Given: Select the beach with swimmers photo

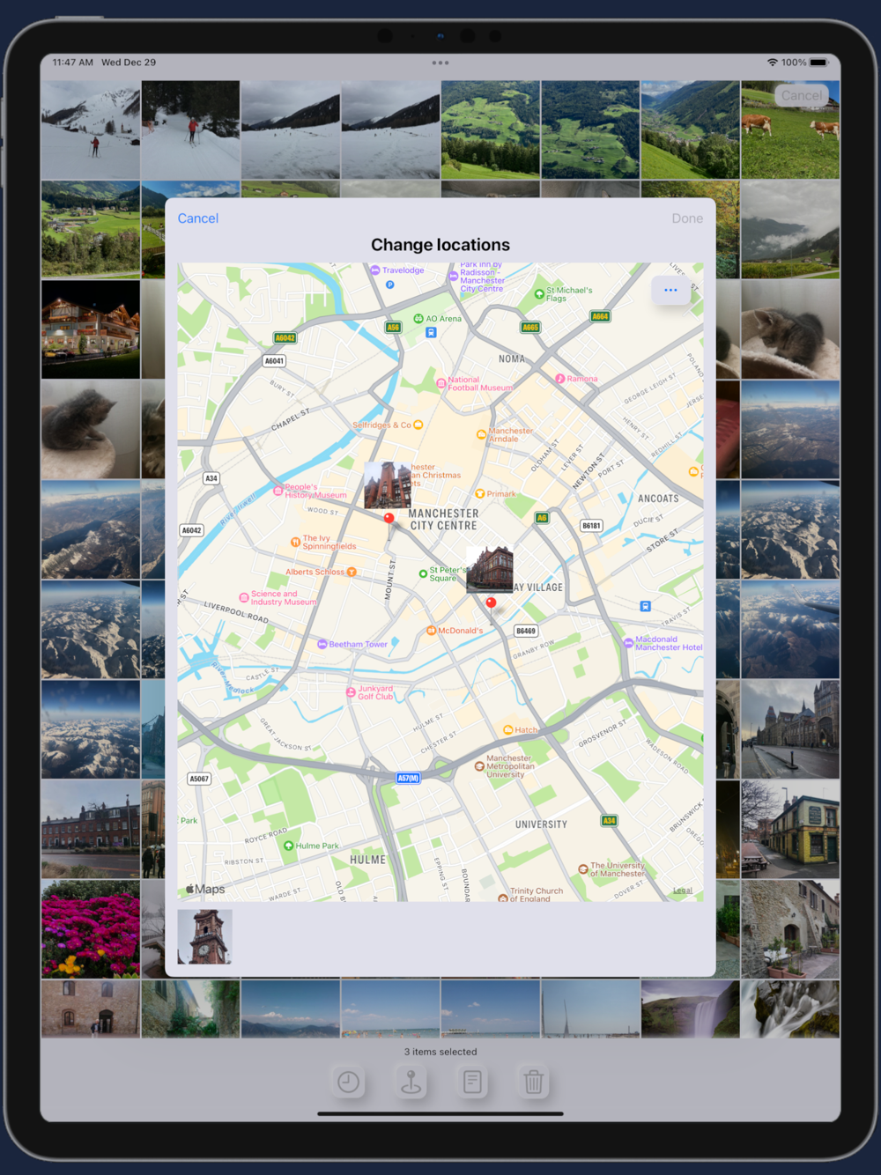Looking at the screenshot, I should pyautogui.click(x=390, y=1009).
